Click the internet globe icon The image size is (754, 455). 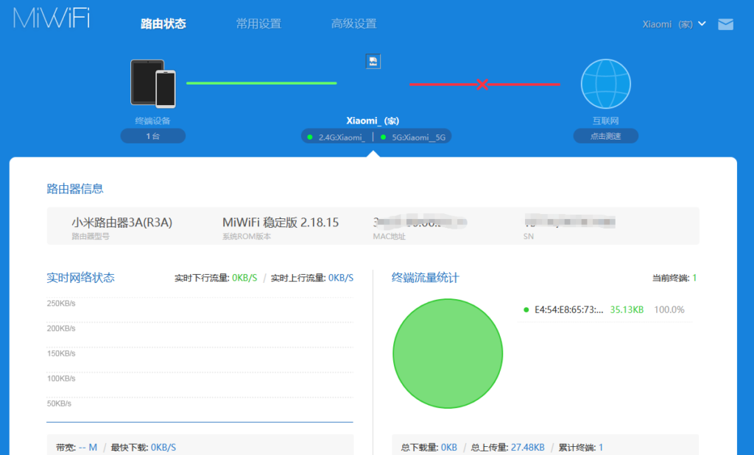click(x=605, y=84)
